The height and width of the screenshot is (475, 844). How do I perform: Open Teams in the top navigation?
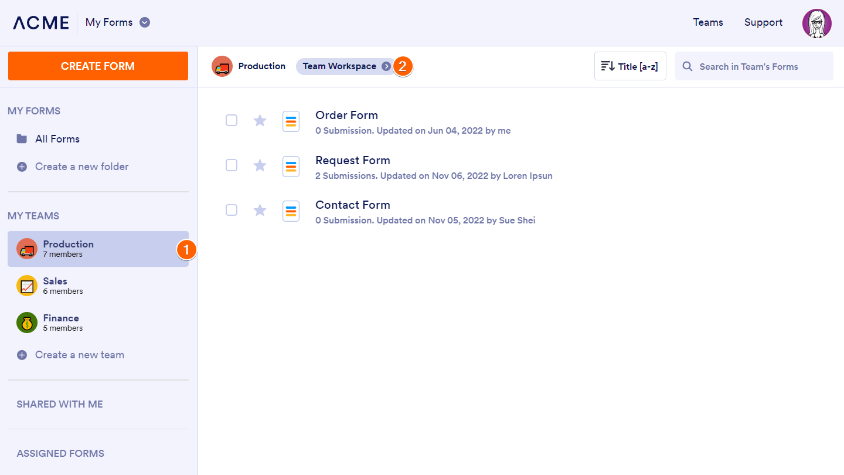coord(708,22)
